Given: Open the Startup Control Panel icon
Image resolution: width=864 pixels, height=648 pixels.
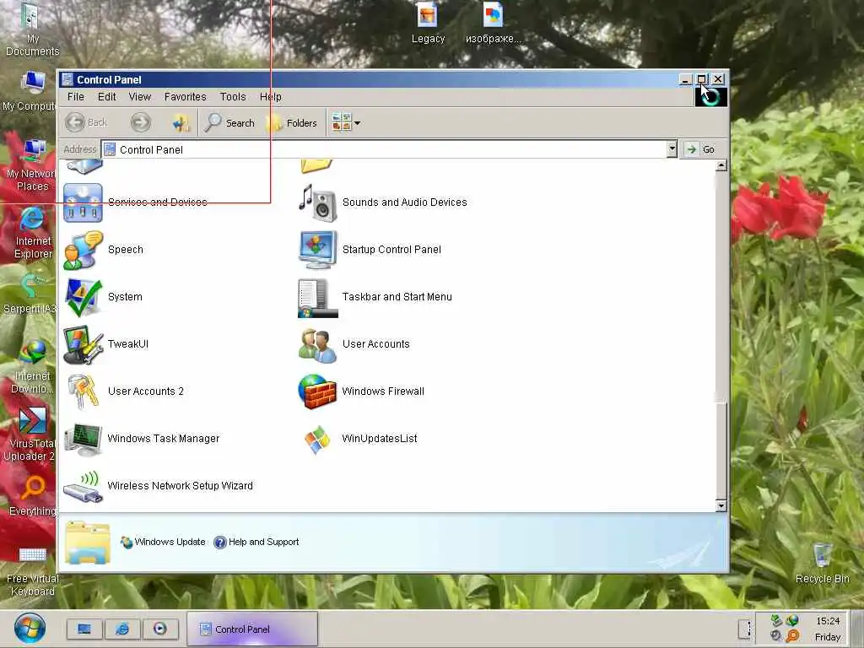Looking at the screenshot, I should coord(317,250).
